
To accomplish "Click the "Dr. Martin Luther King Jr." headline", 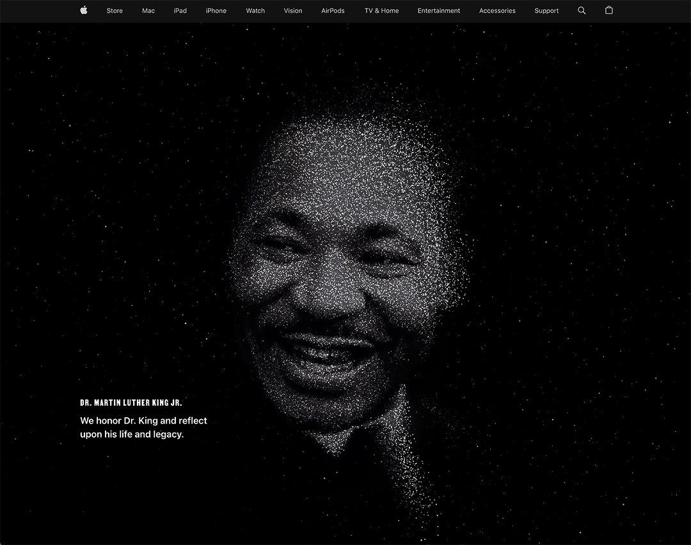I will point(131,403).
